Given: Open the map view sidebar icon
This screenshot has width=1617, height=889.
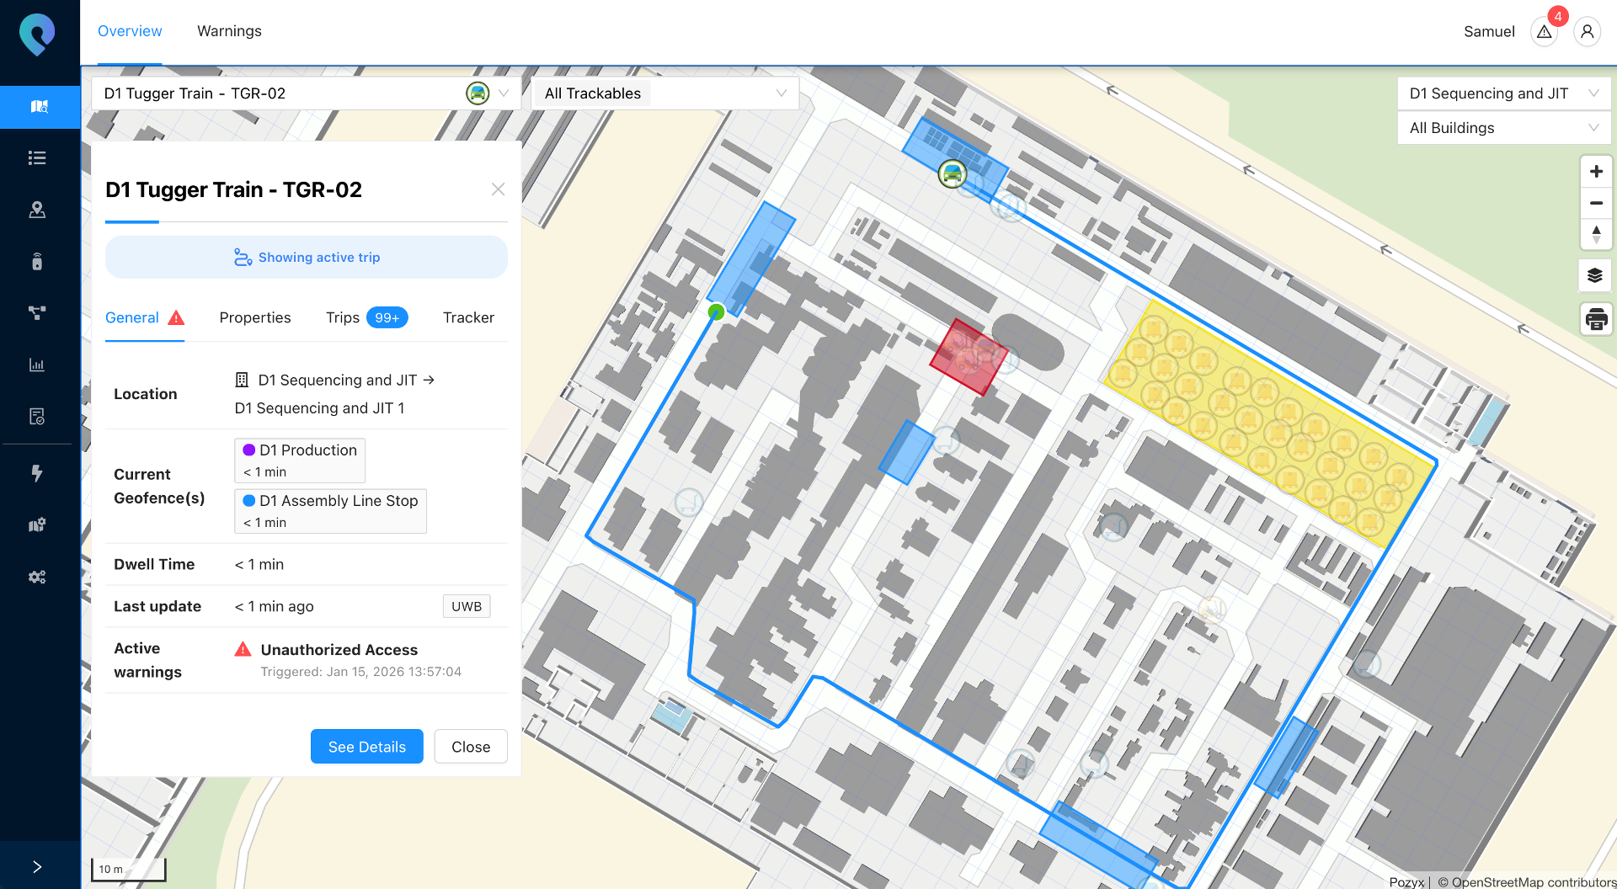Looking at the screenshot, I should click(x=39, y=107).
